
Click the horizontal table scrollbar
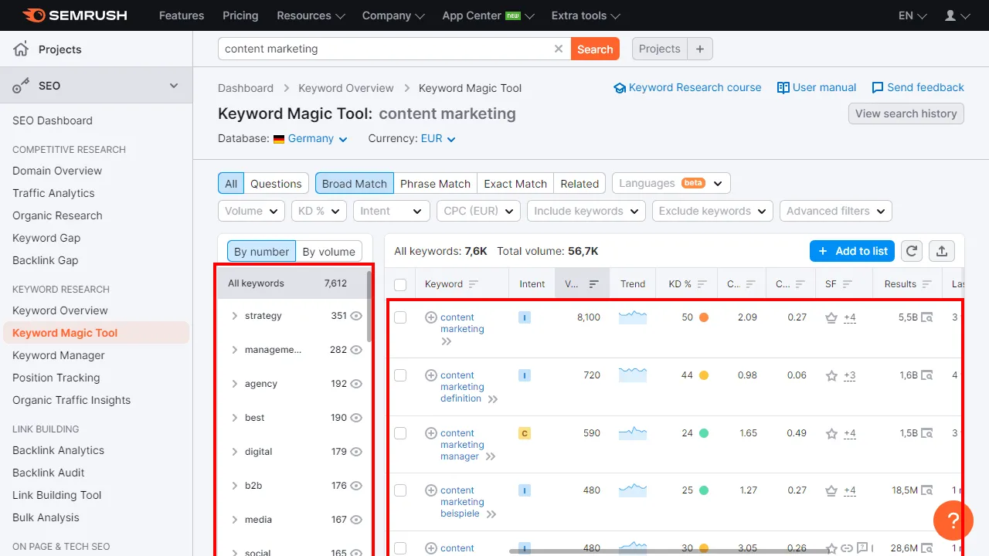tap(668, 551)
